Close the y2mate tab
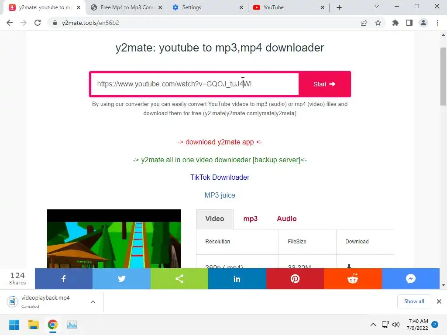Screen dimensions: 447x335 pyautogui.click(x=79, y=7)
